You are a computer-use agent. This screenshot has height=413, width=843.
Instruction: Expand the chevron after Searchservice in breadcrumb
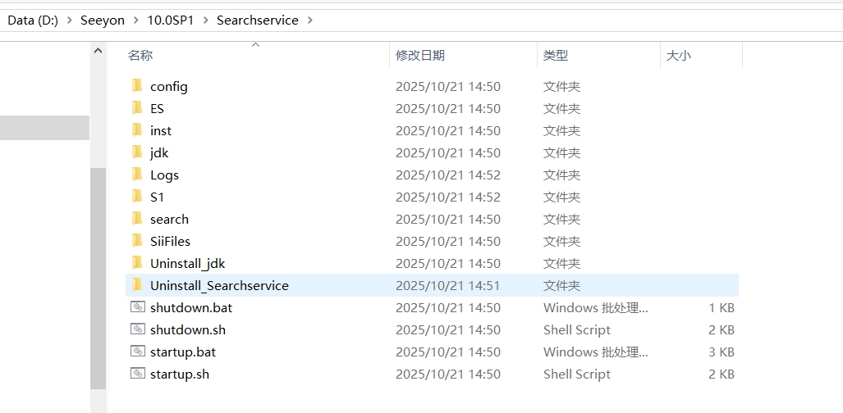[x=309, y=20]
